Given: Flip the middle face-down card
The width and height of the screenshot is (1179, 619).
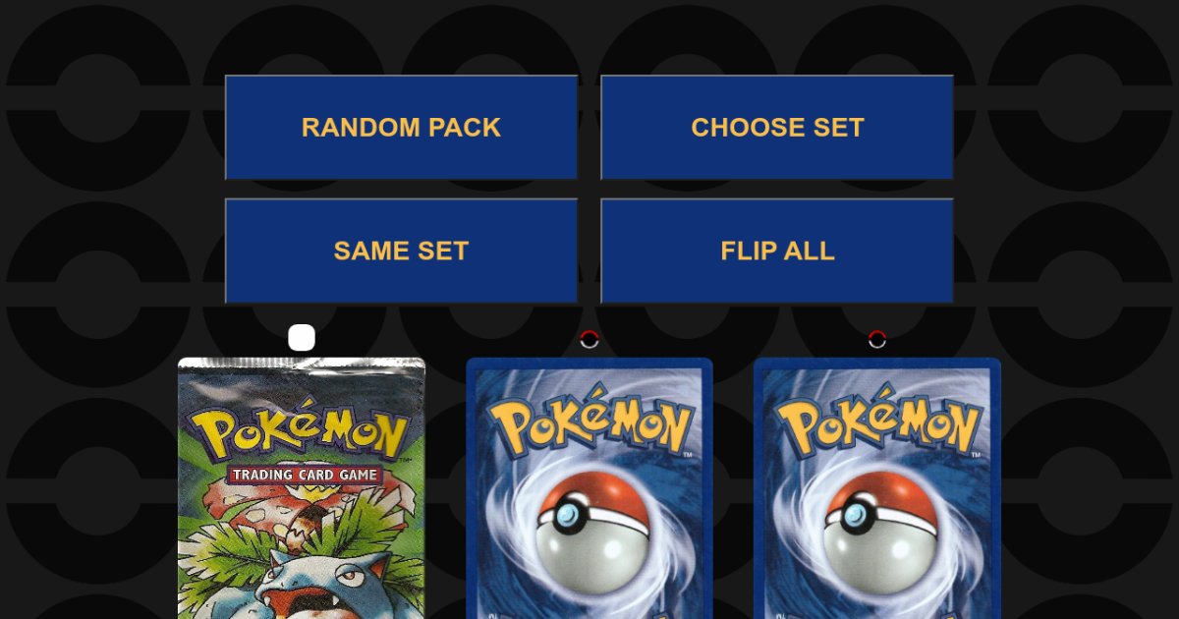Looking at the screenshot, I should click(x=589, y=488).
